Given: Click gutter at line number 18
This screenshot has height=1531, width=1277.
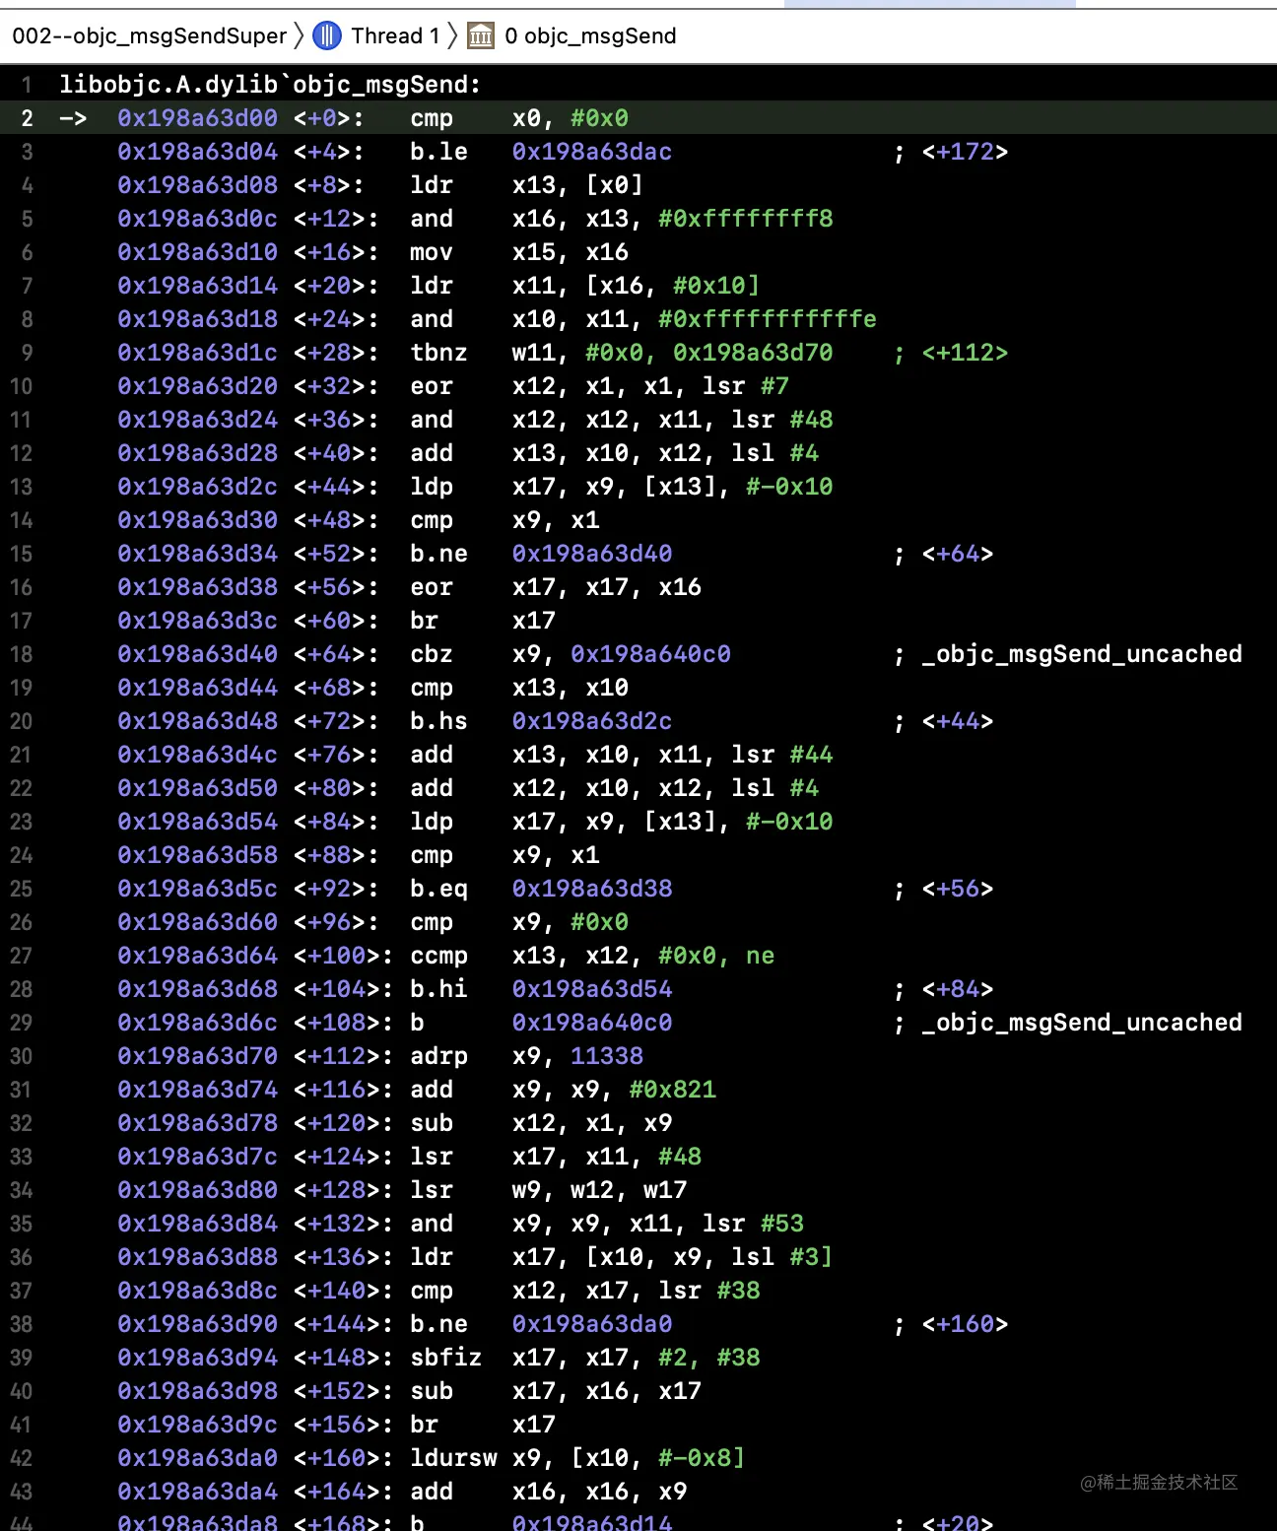Looking at the screenshot, I should point(22,654).
